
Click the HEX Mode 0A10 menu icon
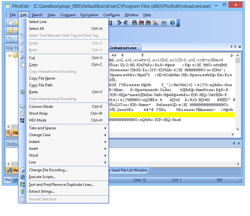[x=22, y=120]
